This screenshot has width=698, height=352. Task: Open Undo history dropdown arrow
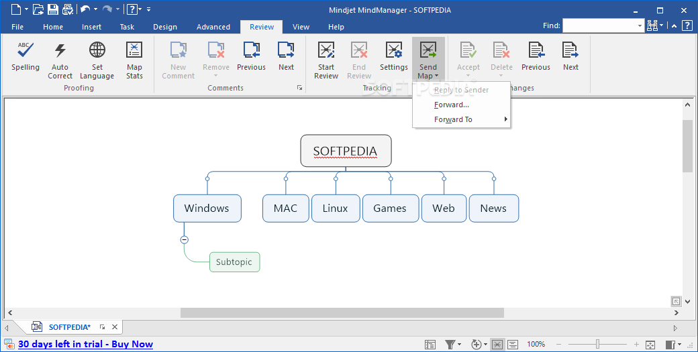point(95,9)
